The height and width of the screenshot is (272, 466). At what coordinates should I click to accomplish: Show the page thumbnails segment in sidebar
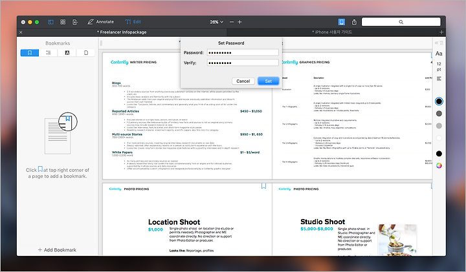(x=86, y=53)
